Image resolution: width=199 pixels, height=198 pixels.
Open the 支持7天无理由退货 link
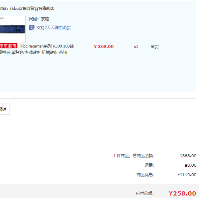[x=53, y=28]
